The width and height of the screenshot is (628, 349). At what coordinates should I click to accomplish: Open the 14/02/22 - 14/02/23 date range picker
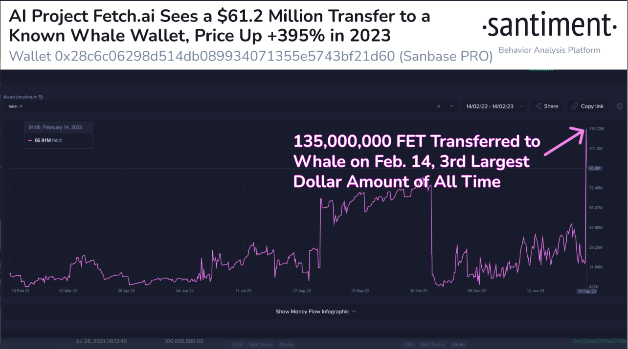coord(493,106)
